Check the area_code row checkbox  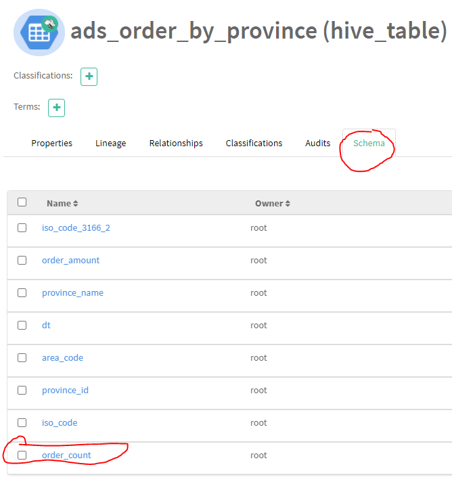tap(22, 358)
